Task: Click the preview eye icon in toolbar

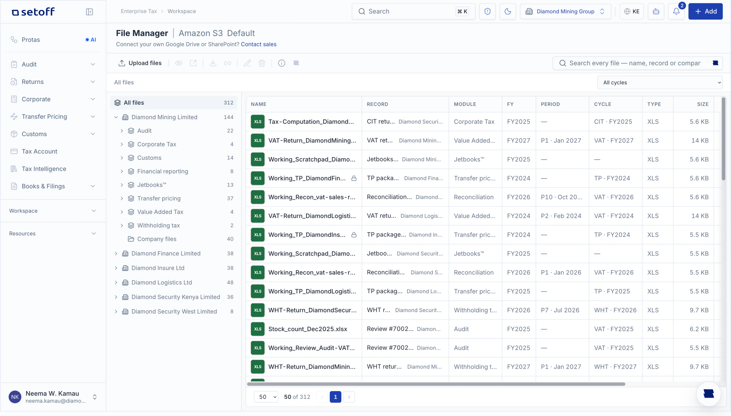Action: (x=179, y=63)
